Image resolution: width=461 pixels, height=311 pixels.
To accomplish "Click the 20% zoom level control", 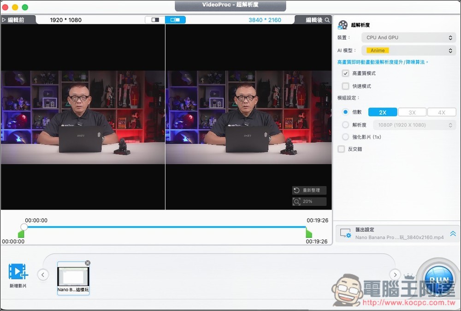I will pyautogui.click(x=309, y=201).
